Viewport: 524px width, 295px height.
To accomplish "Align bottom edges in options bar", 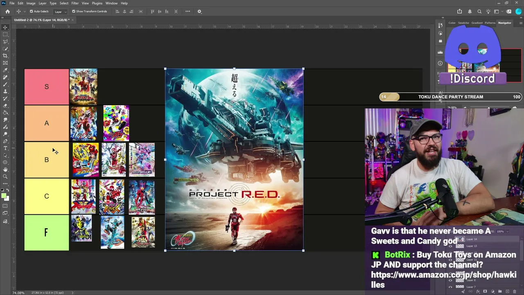I will (x=167, y=11).
